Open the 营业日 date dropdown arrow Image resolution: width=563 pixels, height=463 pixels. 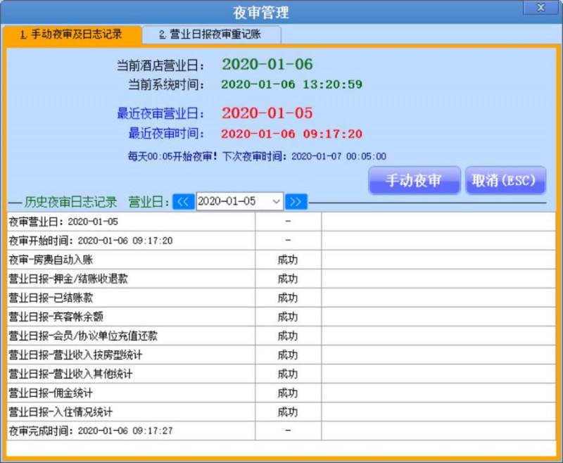coord(276,202)
